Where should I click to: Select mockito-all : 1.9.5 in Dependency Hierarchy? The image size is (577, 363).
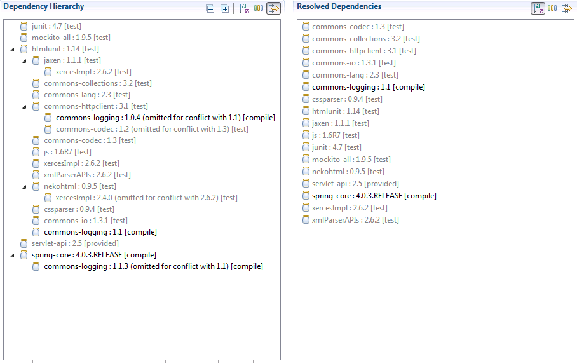point(71,38)
